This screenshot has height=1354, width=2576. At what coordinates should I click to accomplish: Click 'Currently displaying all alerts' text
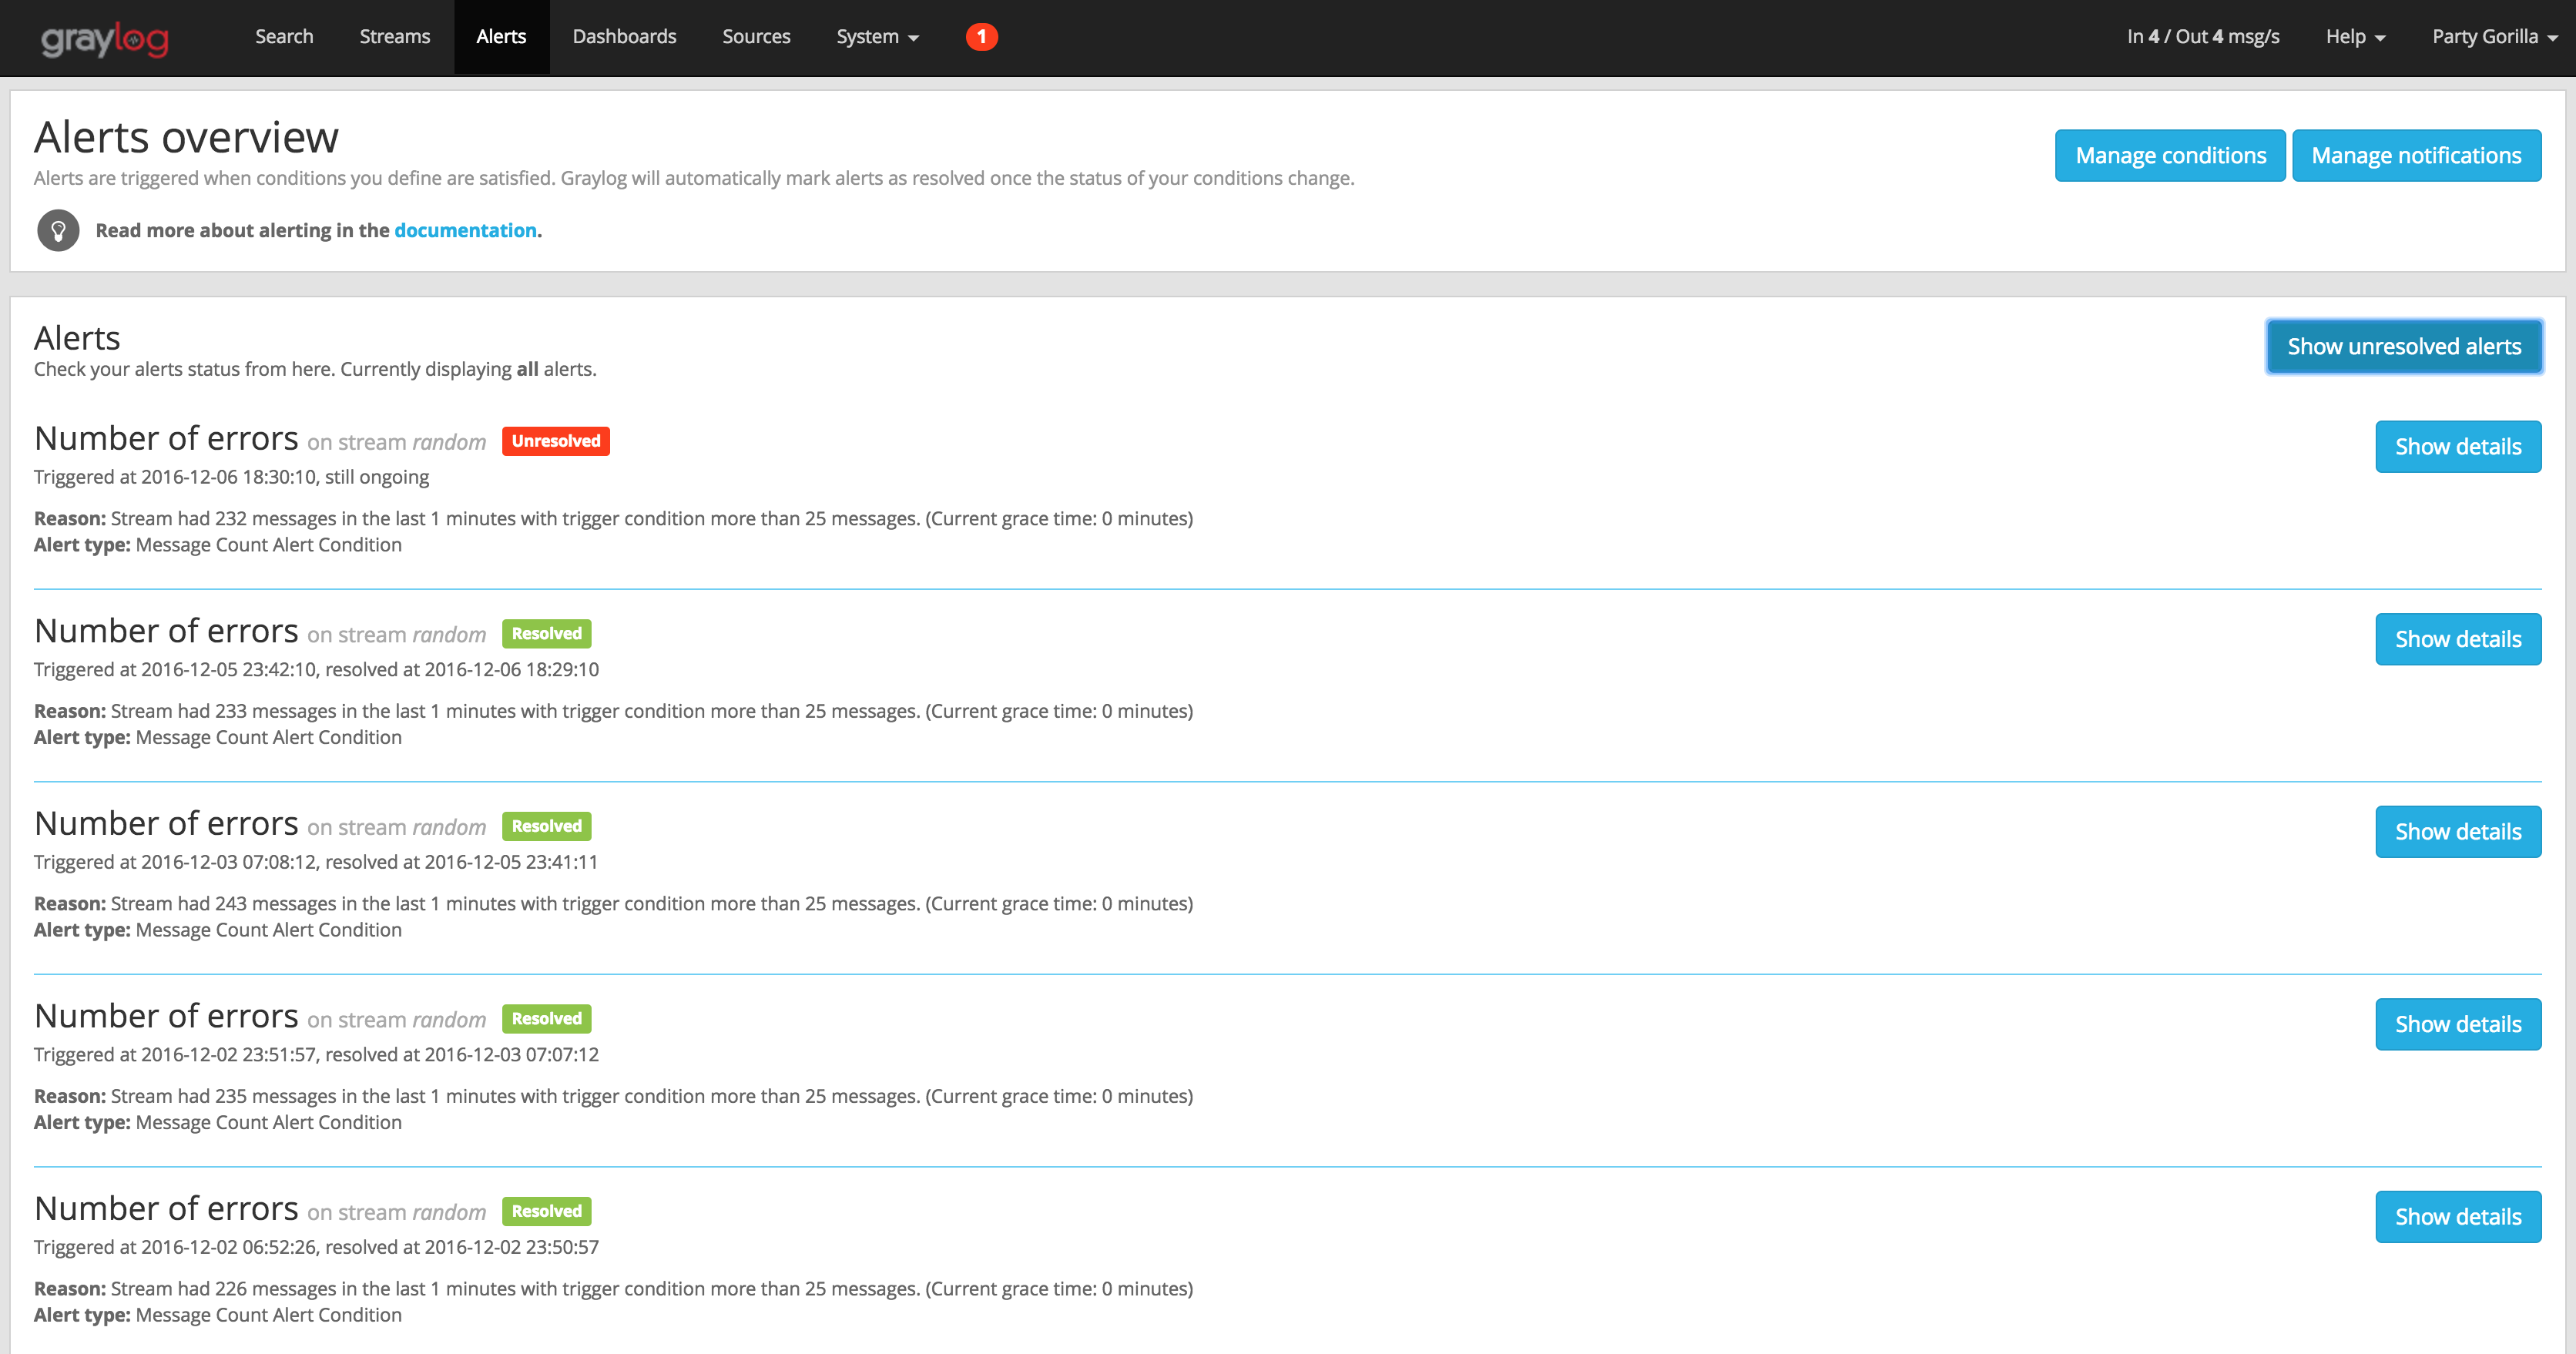pos(468,369)
